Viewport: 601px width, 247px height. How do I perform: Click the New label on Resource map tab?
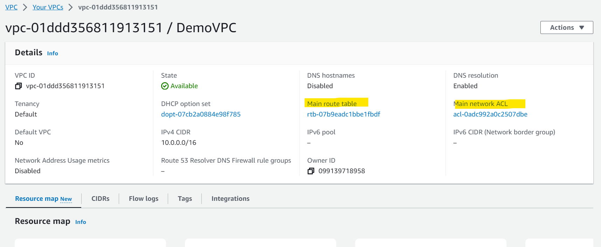(x=66, y=199)
